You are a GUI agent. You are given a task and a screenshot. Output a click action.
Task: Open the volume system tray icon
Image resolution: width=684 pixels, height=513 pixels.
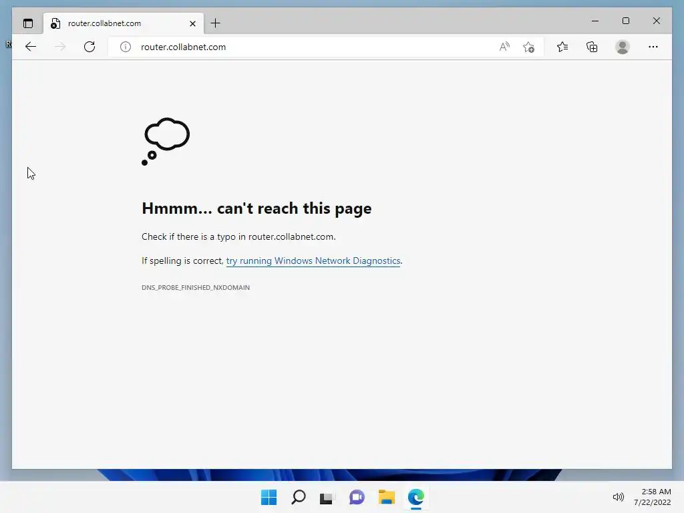pos(618,497)
